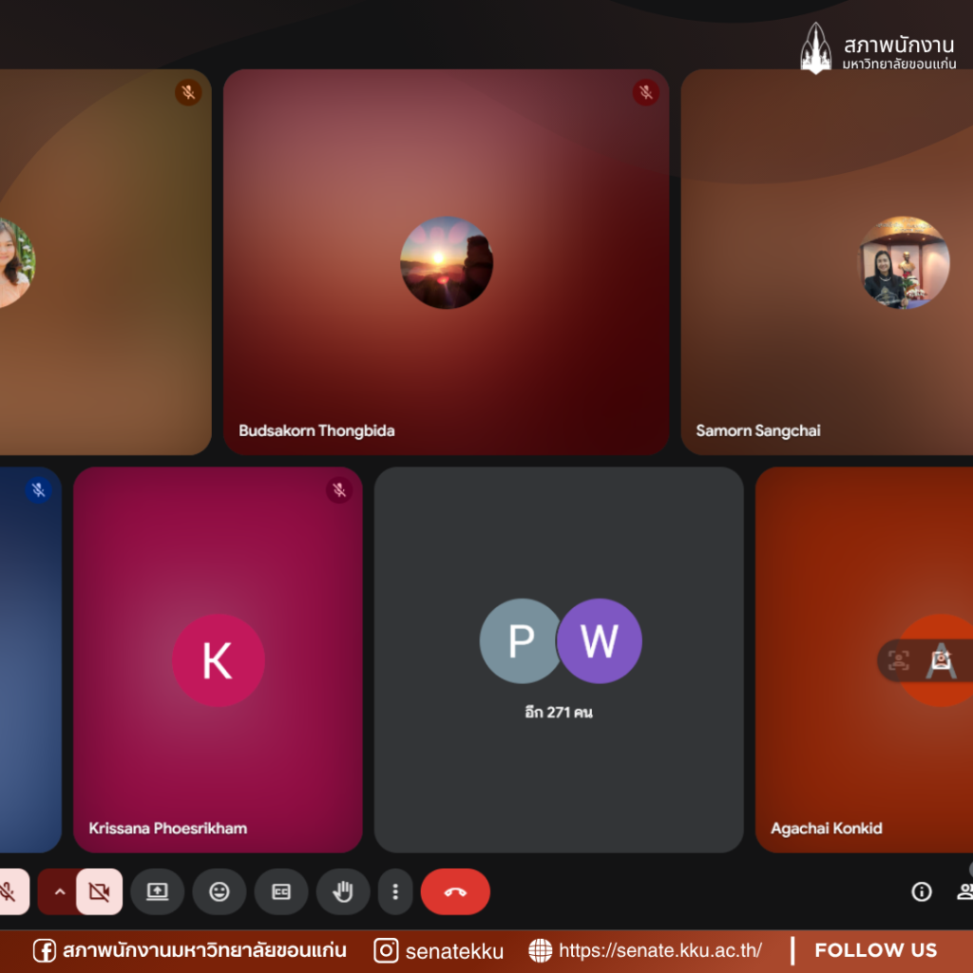This screenshot has width=973, height=973.
Task: Expand camera options chevron arrow
Action: 60,891
